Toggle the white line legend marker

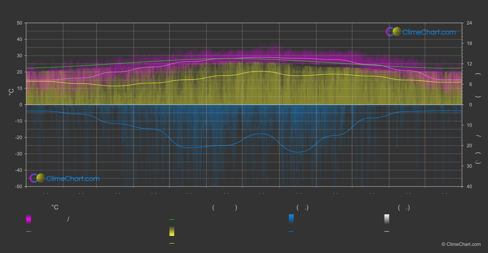tap(387, 232)
